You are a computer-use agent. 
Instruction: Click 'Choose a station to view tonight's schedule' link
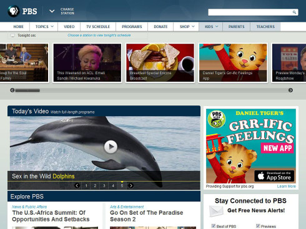pyautogui.click(x=99, y=36)
